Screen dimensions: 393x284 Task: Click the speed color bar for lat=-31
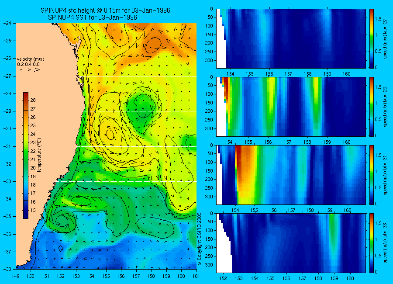[372, 175]
